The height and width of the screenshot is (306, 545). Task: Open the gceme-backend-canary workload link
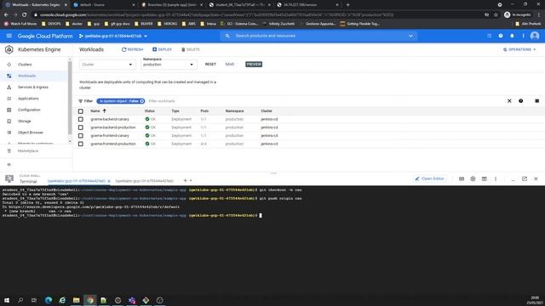click(110, 119)
